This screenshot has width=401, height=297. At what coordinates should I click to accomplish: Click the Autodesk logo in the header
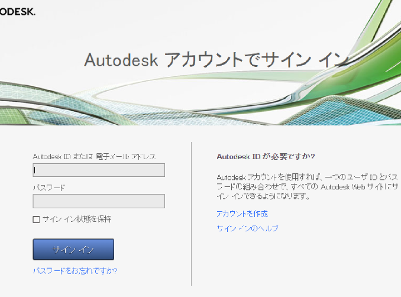(x=17, y=11)
